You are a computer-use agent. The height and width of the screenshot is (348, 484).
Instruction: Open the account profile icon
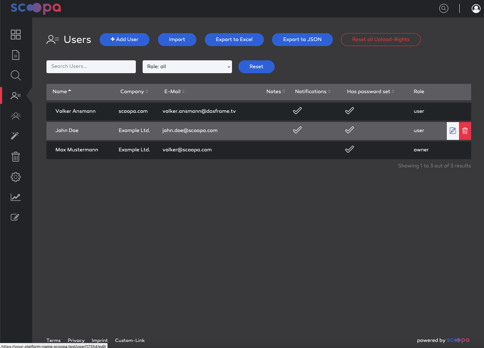[476, 9]
